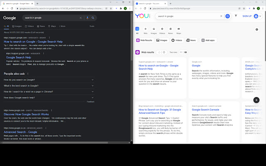Viewport: 266px width, 166px height.
Task: Open '31 Google Advanced Search Tips' result
Action: coord(160,111)
